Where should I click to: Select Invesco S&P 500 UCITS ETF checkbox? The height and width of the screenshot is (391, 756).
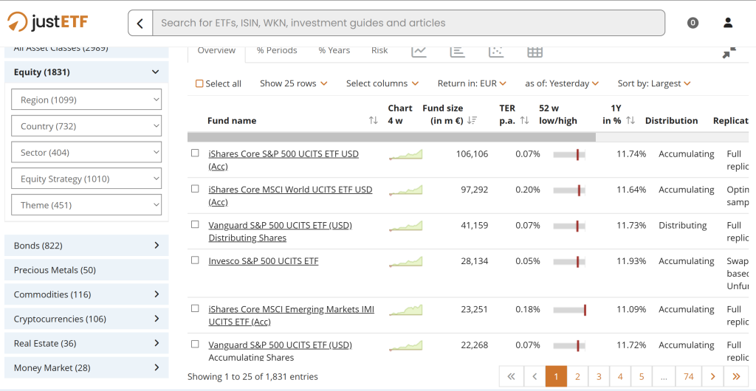tap(195, 260)
